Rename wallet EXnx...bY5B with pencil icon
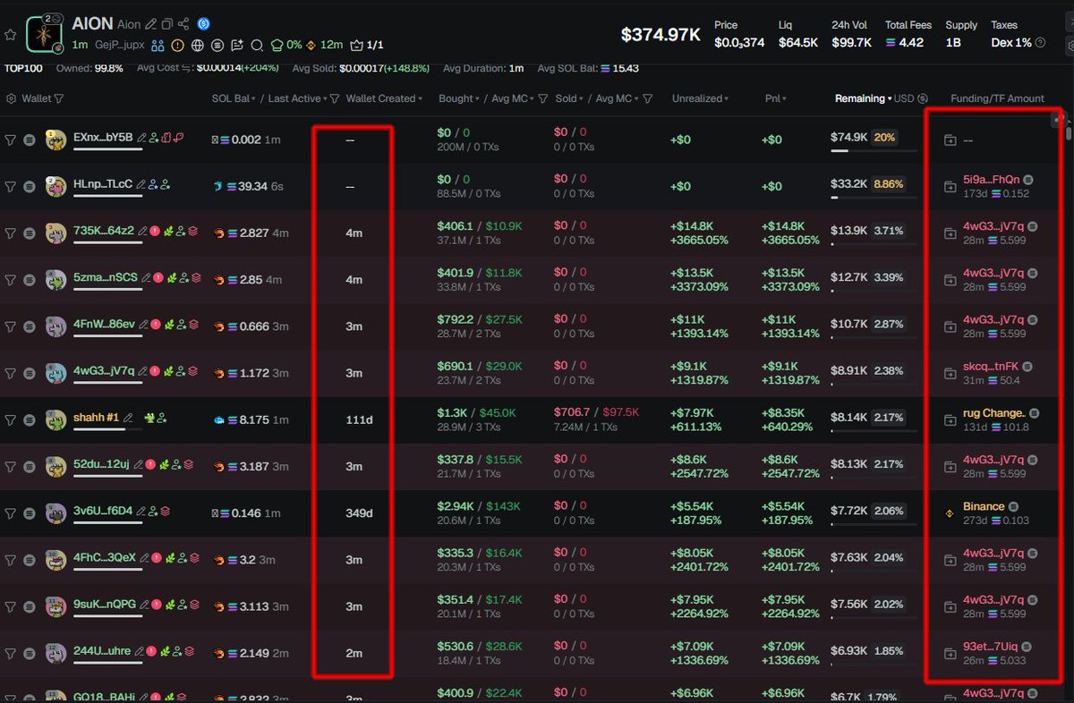 coord(142,138)
